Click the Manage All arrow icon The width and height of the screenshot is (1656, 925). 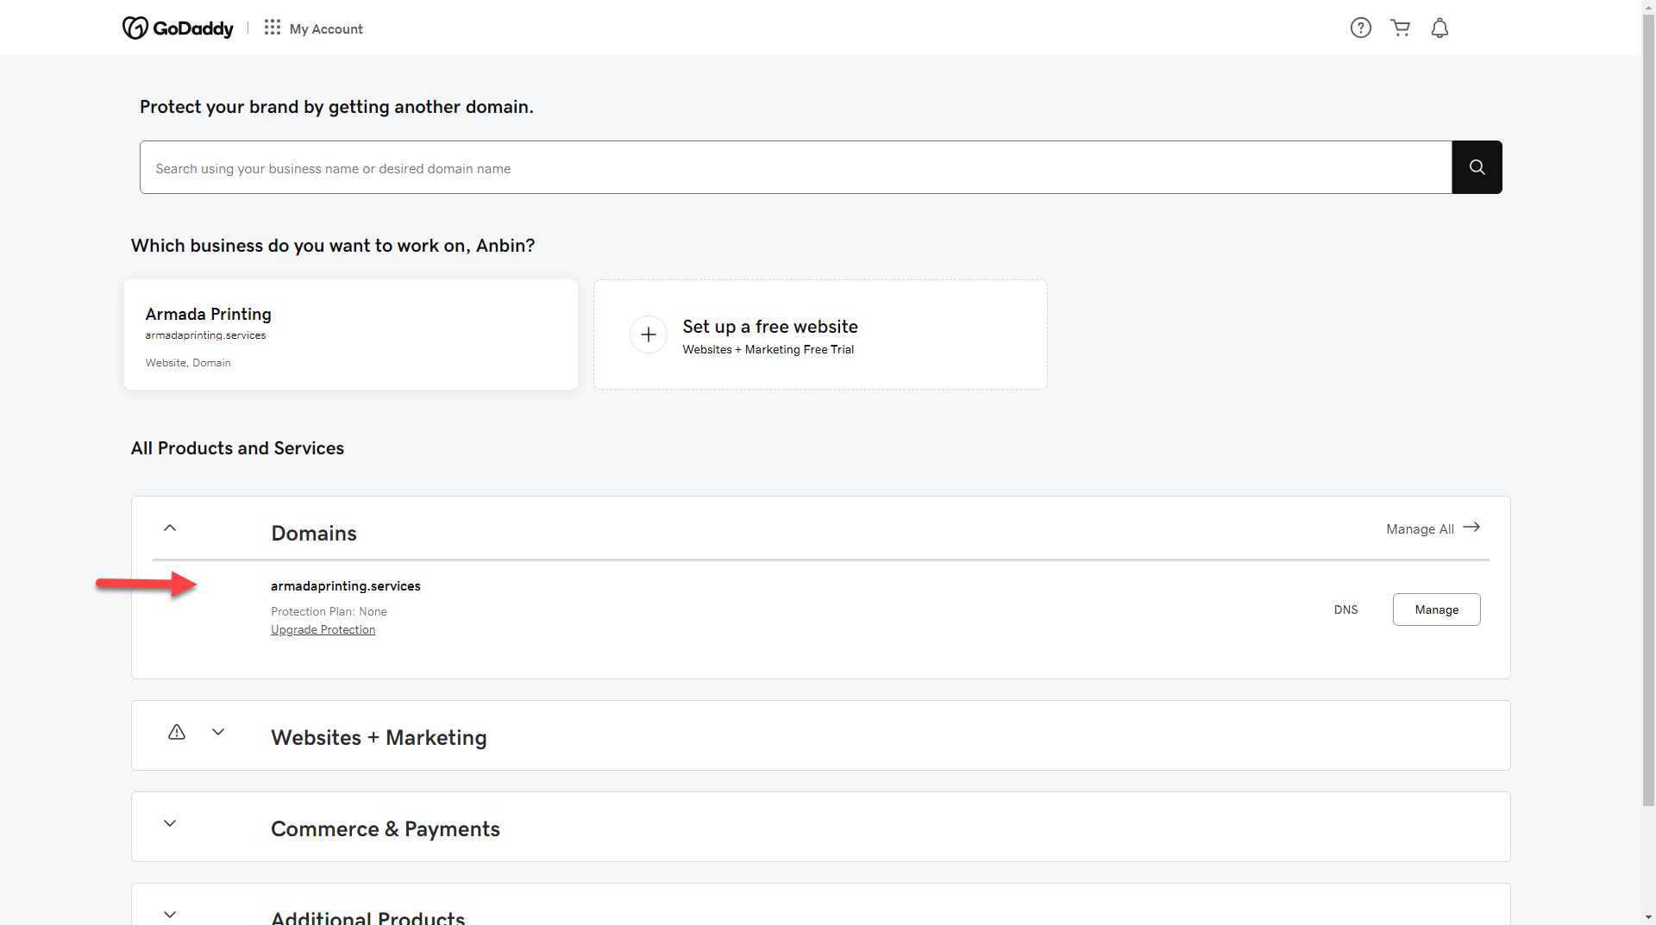(x=1471, y=528)
